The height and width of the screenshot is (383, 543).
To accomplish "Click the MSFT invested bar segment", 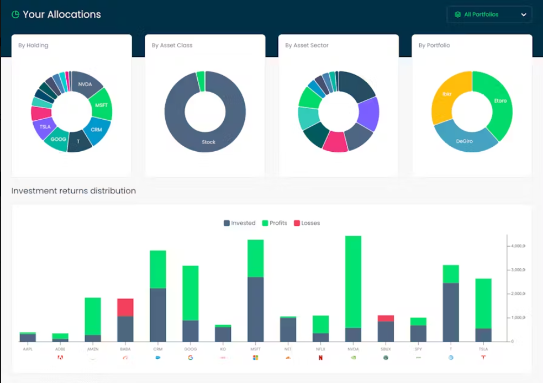I will pos(256,309).
